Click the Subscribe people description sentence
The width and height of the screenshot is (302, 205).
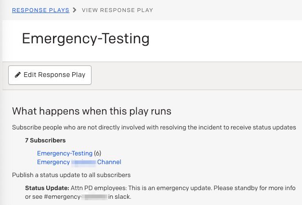click(x=153, y=128)
